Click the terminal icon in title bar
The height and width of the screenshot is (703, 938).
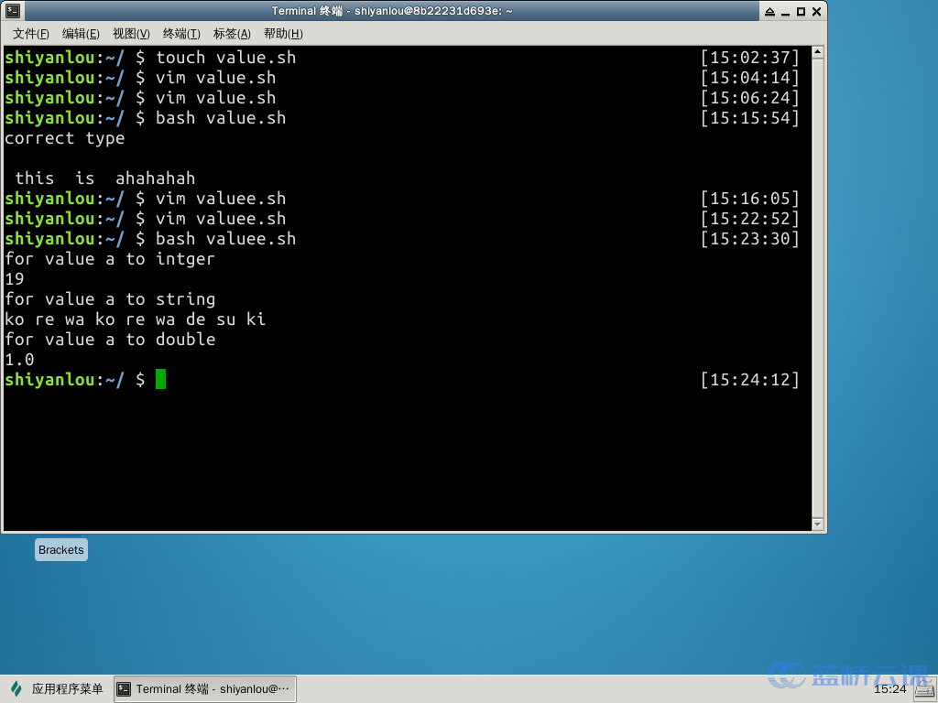[13, 11]
